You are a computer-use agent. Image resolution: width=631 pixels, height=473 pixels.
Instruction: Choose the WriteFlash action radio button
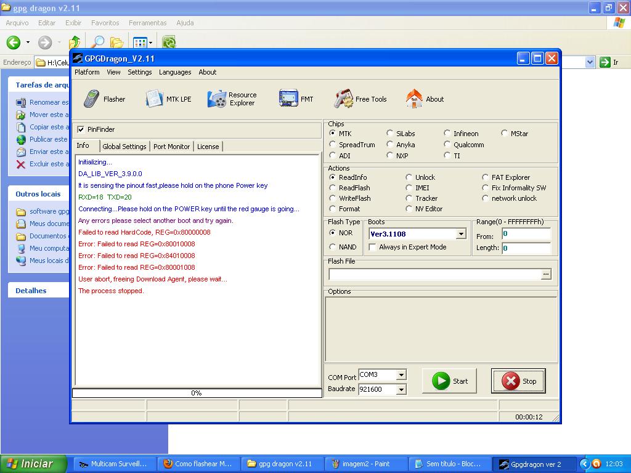[x=332, y=198]
